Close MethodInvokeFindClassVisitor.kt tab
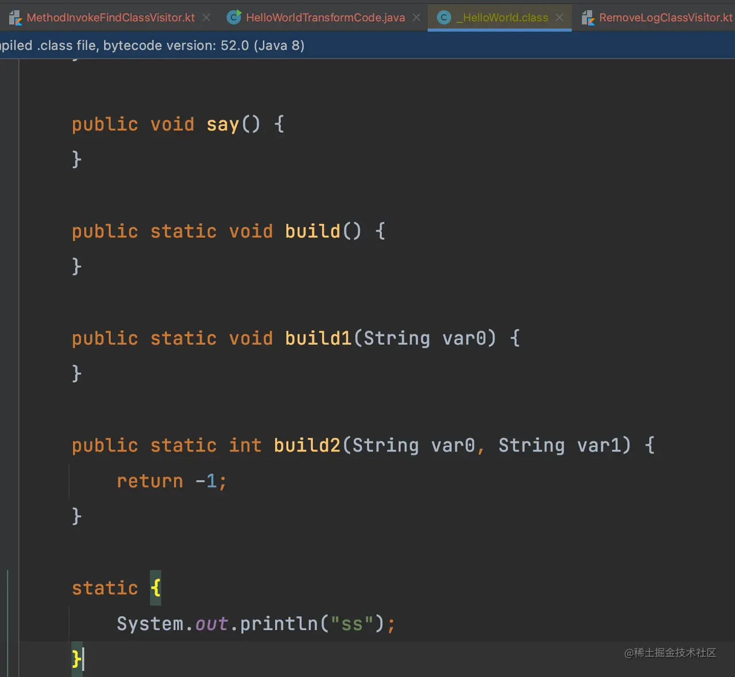The height and width of the screenshot is (677, 735). 206,17
